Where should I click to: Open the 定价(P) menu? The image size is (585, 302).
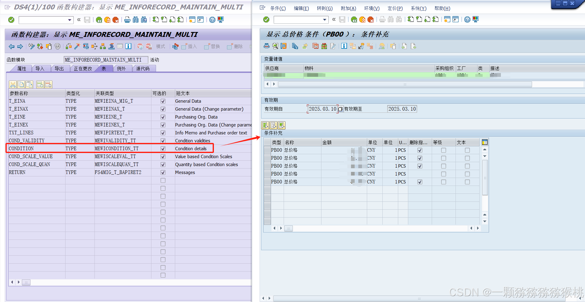pos(395,8)
